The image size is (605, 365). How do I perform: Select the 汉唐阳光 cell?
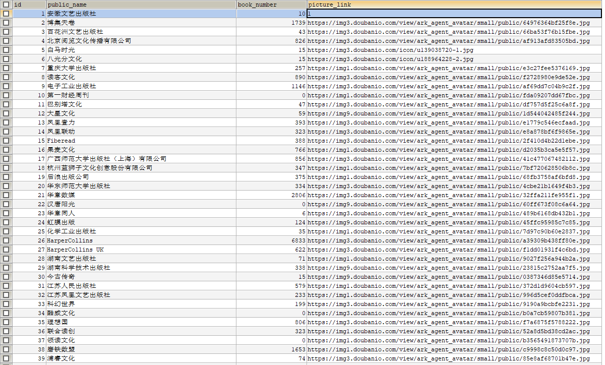(x=141, y=204)
